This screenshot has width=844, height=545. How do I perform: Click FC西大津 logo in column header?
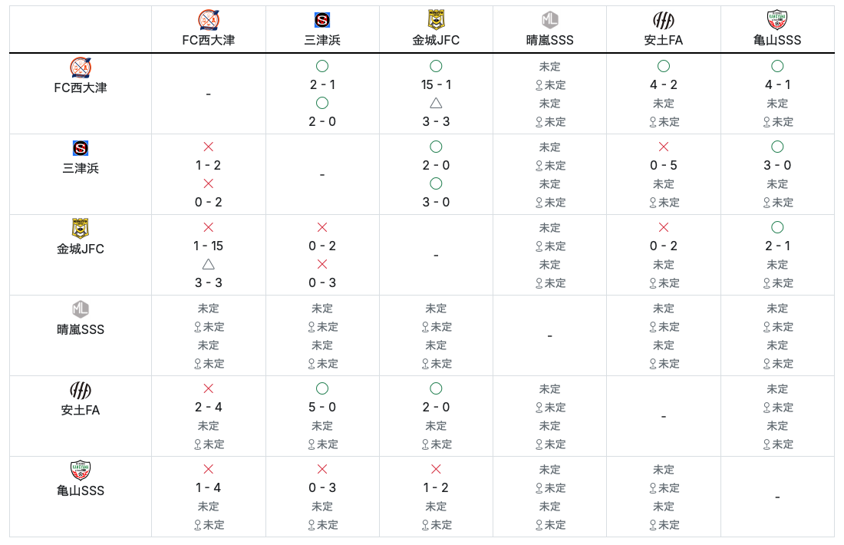208,21
